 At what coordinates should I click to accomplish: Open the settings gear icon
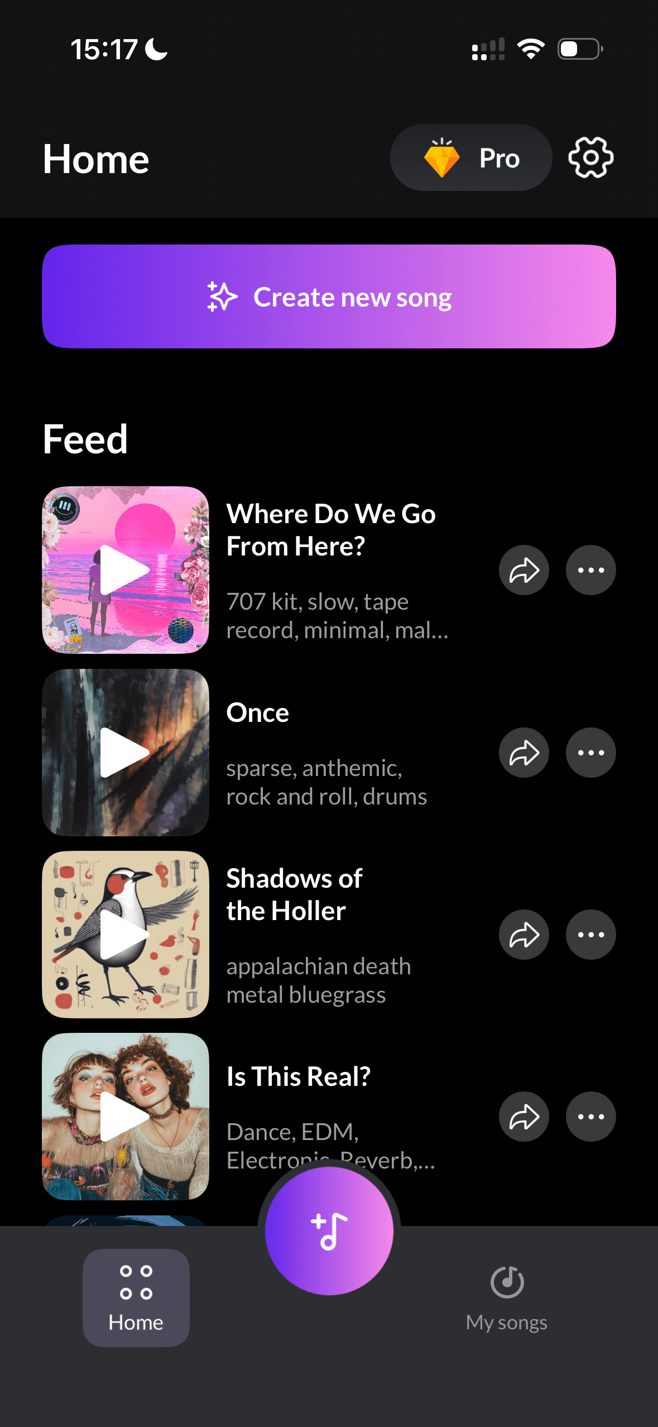click(590, 158)
